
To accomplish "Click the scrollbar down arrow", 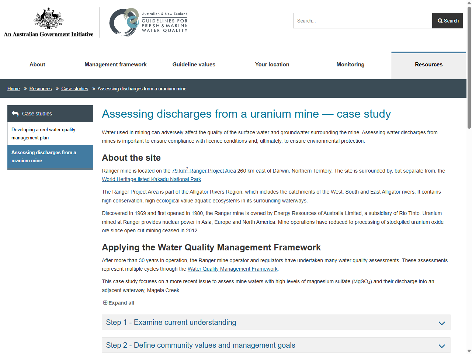I will pos(469,351).
